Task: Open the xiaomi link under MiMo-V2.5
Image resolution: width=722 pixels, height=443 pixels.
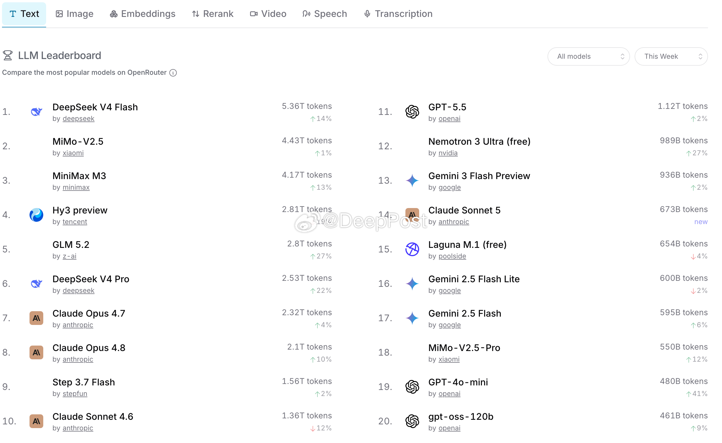Action: click(x=73, y=153)
